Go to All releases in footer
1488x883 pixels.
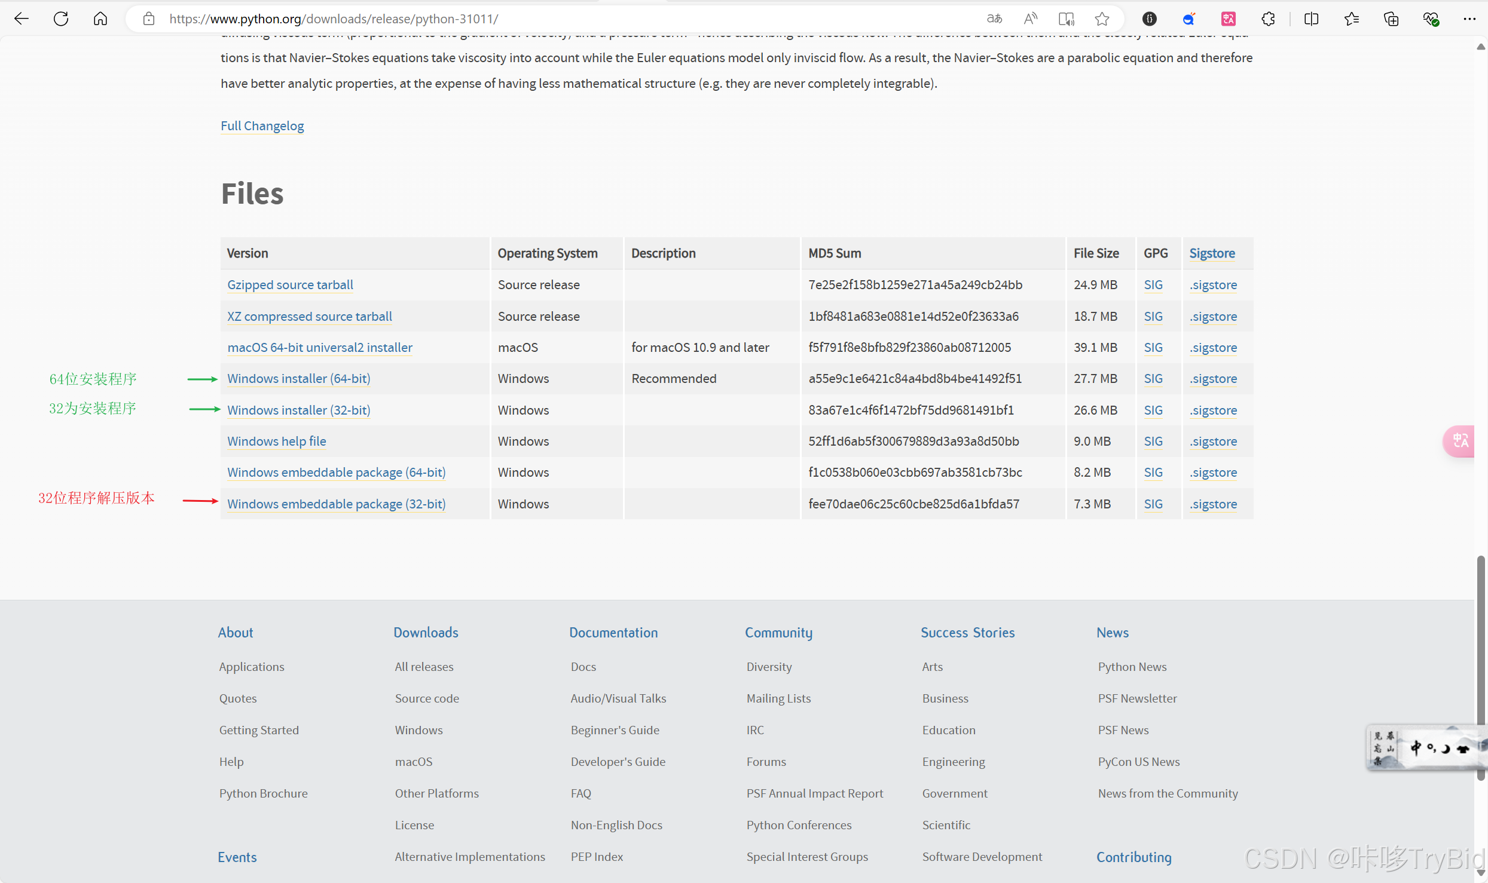pyautogui.click(x=424, y=666)
